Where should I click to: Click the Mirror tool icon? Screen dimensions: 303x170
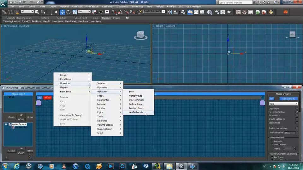169,12
